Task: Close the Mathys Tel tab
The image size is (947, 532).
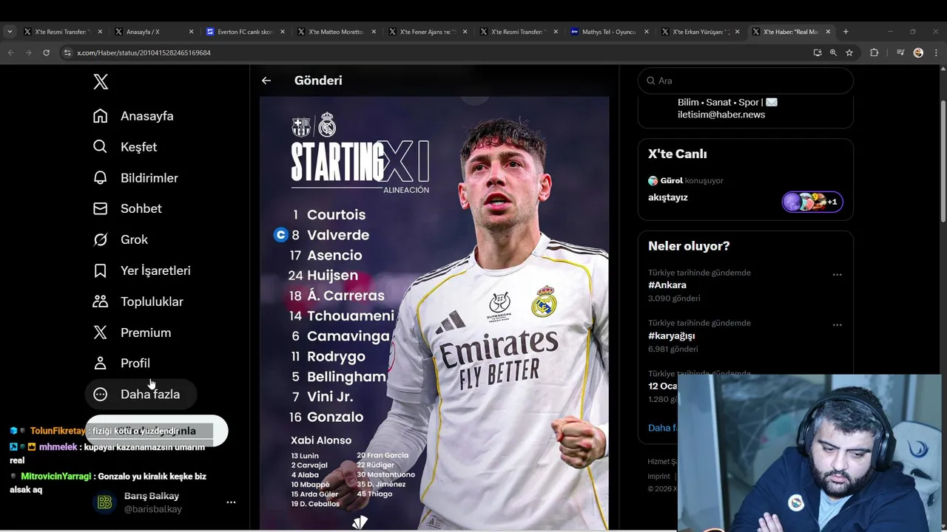Action: pos(646,32)
